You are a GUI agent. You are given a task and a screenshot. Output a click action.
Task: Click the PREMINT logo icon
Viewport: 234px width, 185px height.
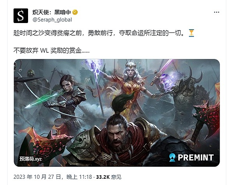tap(172, 158)
